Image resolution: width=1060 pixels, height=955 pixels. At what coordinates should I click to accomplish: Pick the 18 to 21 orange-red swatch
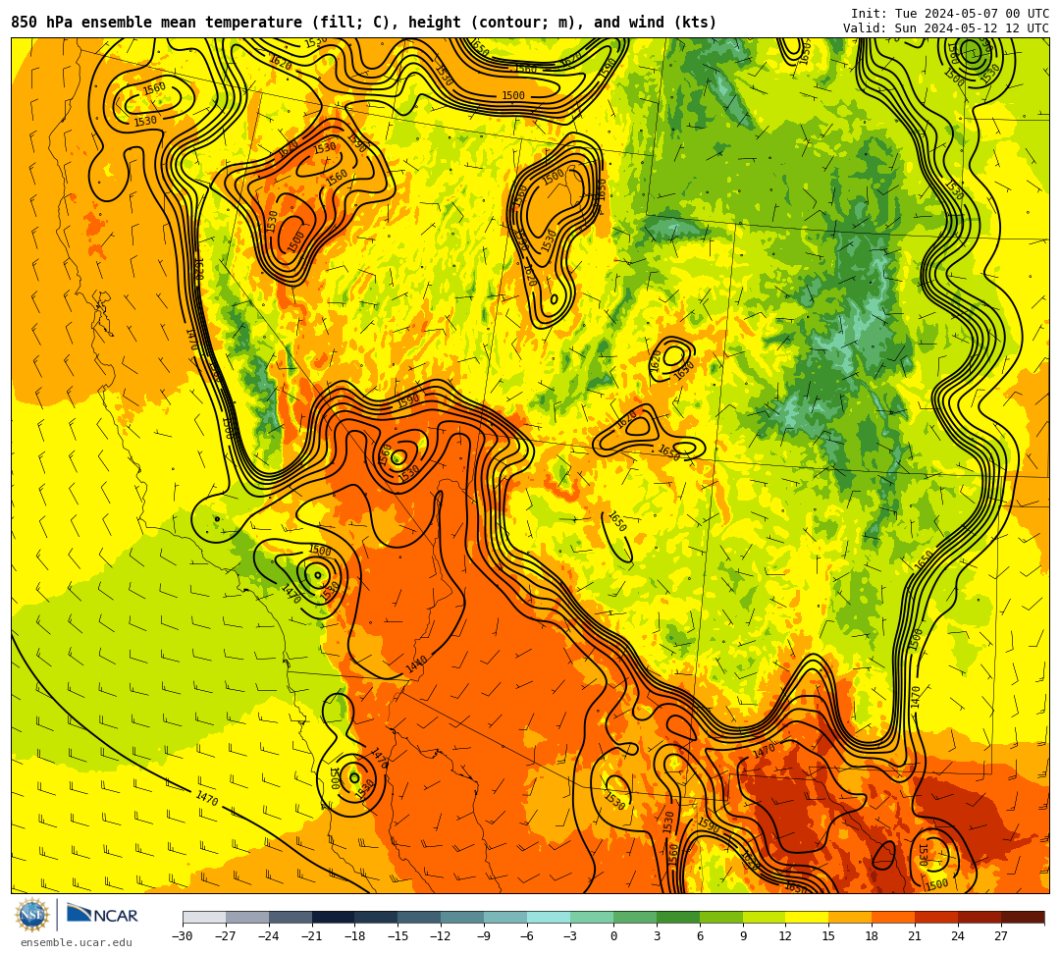[894, 918]
